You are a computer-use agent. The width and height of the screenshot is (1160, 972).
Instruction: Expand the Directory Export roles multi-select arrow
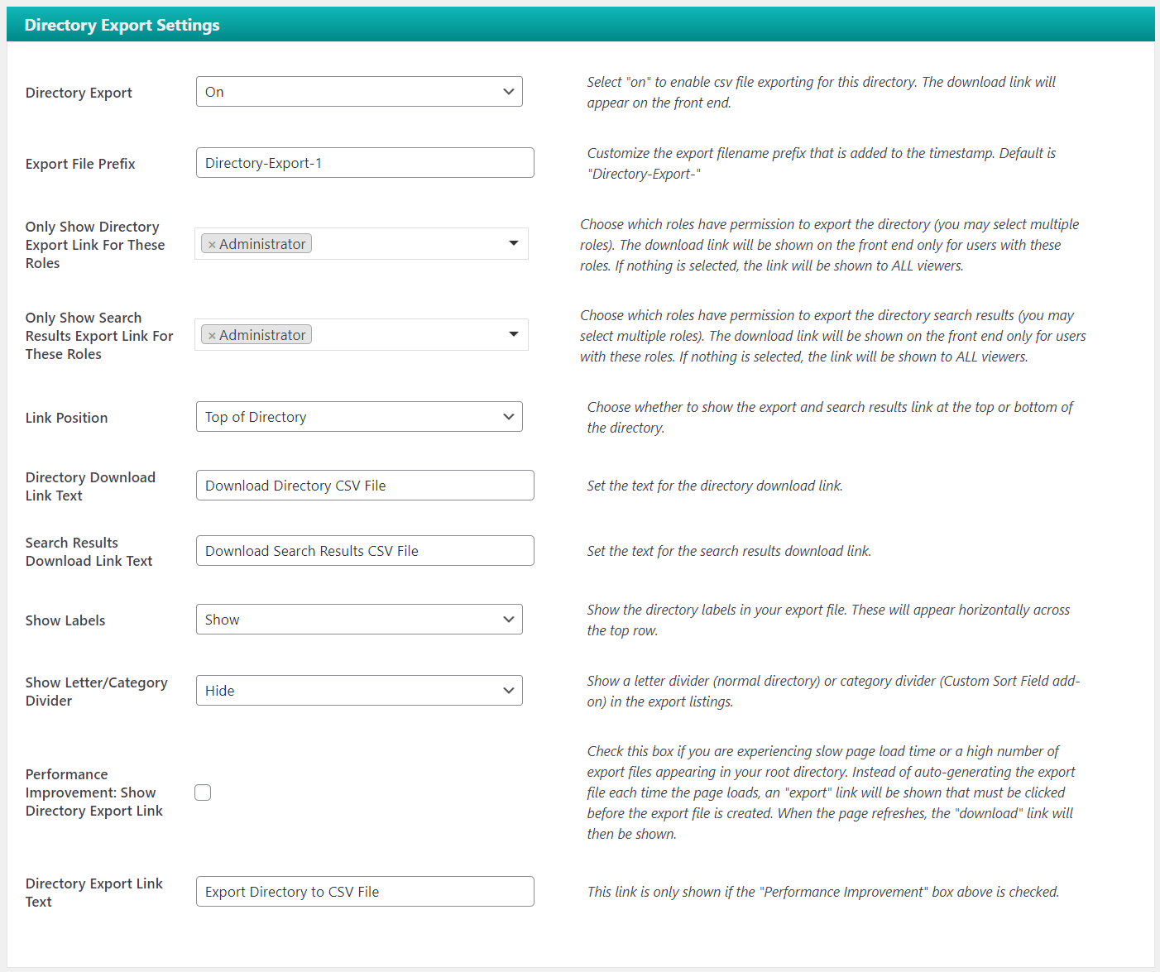tap(514, 243)
